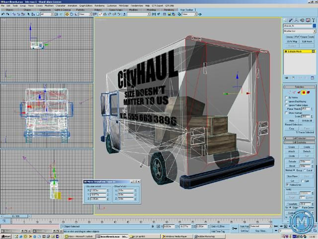
Task: Open the GTA Export menu
Action: [158, 5]
